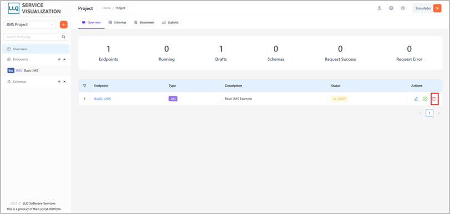The height and width of the screenshot is (214, 450).
Task: Click the Project breadcrumb item
Action: pos(120,8)
